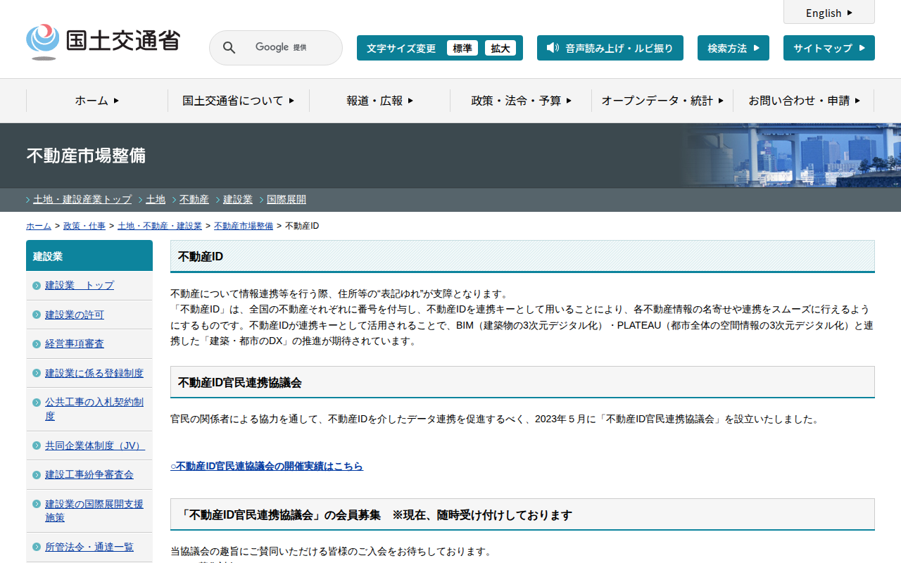Select 不動産 in the sub navigation bar
The height and width of the screenshot is (563, 901).
(194, 199)
